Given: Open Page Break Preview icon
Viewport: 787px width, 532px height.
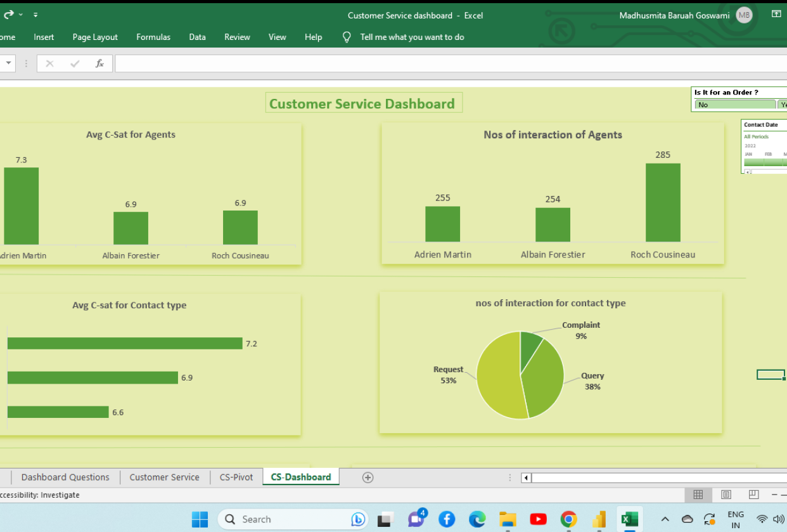Looking at the screenshot, I should coord(753,495).
